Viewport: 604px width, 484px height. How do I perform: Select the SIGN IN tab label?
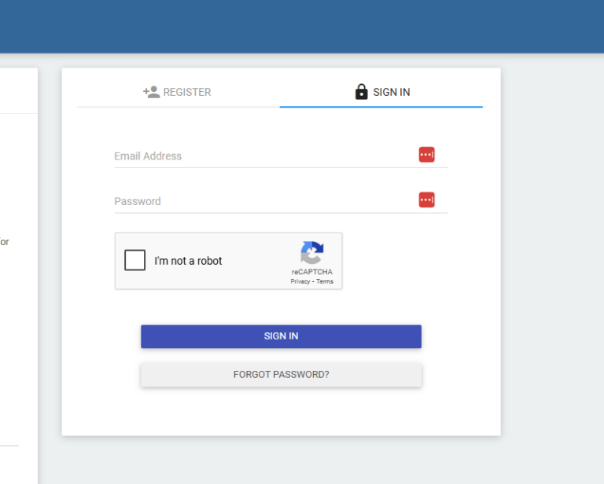[x=391, y=92]
